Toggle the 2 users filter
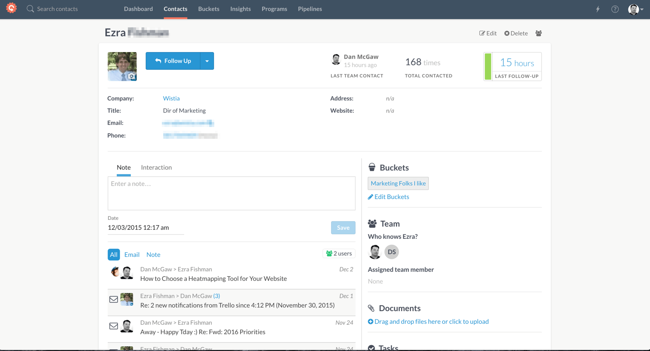The image size is (650, 351). [339, 253]
